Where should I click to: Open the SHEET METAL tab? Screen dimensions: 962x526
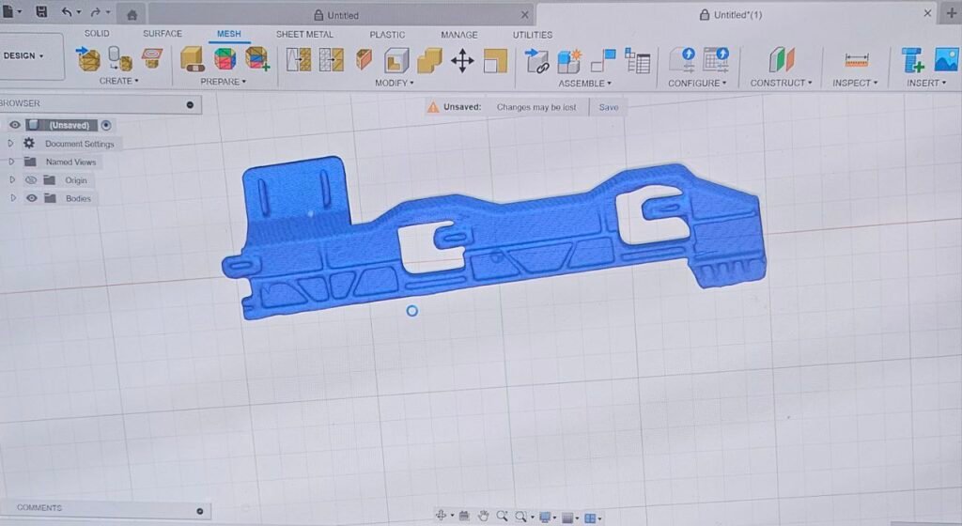[304, 35]
